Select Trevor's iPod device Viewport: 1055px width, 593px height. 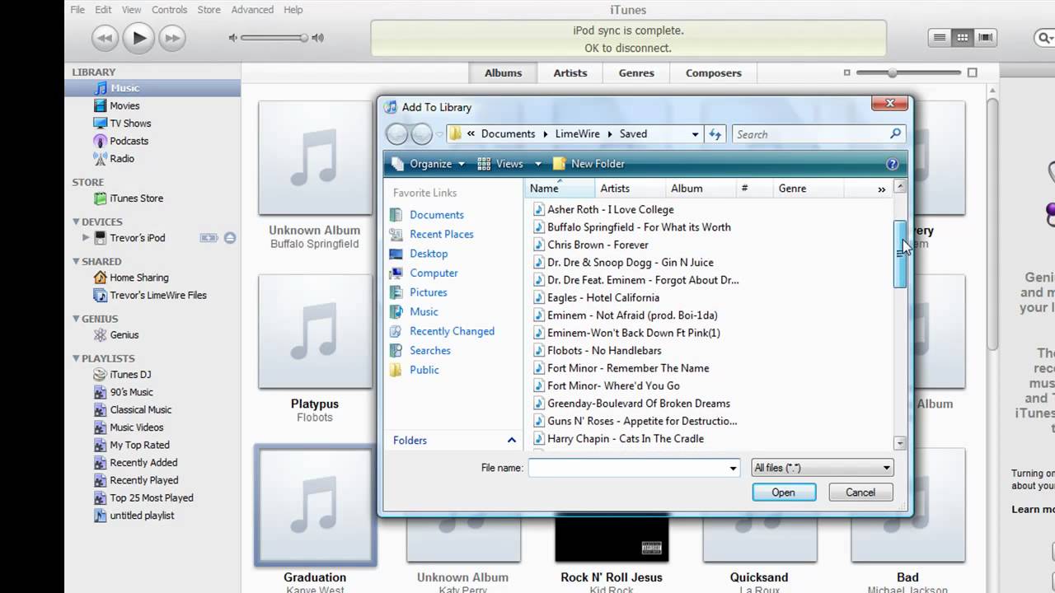(138, 237)
